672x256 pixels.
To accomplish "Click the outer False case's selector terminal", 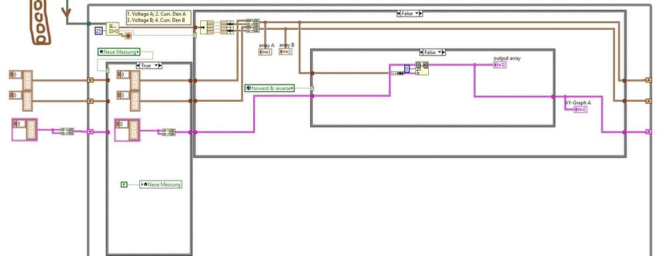I will click(195, 34).
